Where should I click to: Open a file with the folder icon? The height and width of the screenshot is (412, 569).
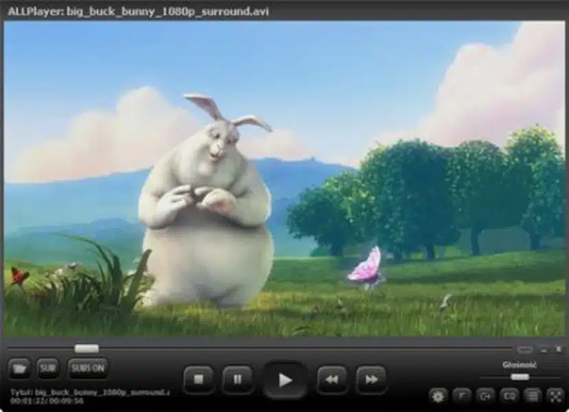(x=19, y=369)
